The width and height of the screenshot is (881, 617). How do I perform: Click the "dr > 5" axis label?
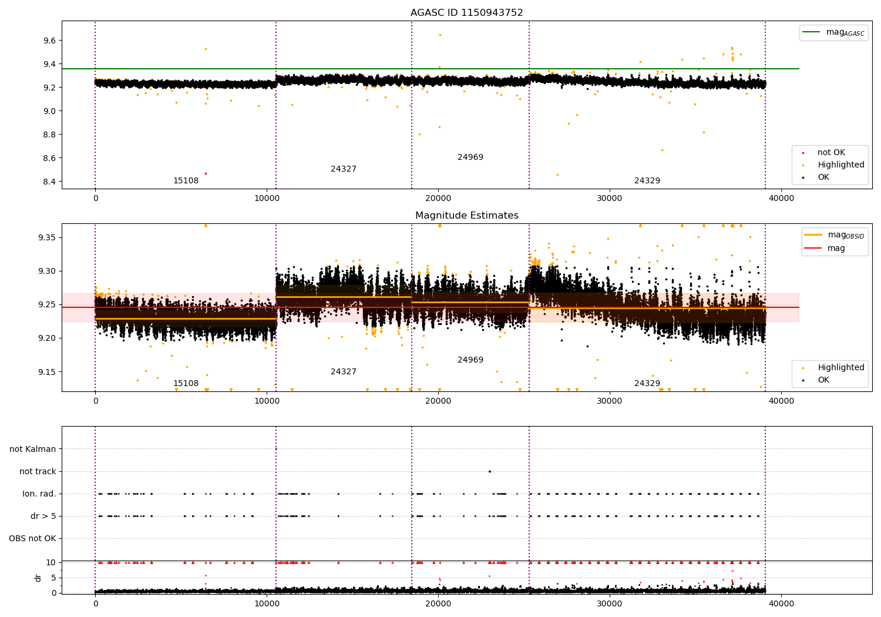[43, 516]
